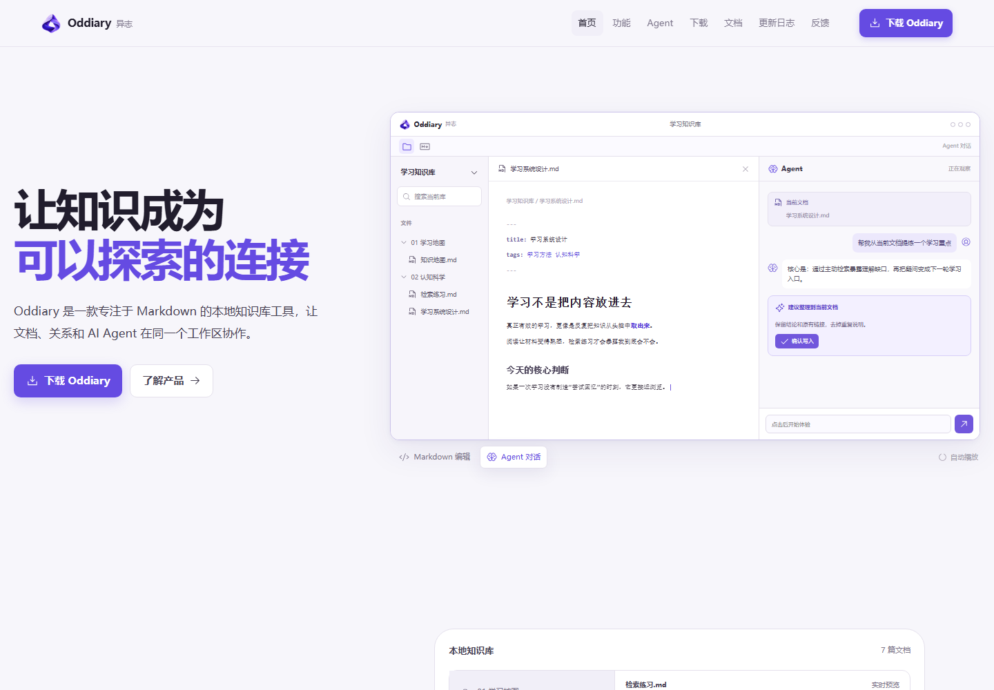Click the 确认写入 button
The image size is (994, 690).
click(797, 342)
